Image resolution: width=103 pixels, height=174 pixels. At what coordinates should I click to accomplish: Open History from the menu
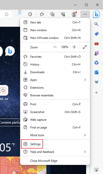click(55, 64)
